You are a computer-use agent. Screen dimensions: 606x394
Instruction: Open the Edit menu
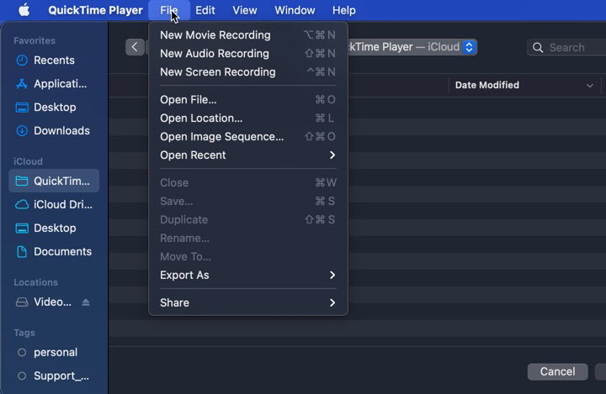[x=205, y=10]
